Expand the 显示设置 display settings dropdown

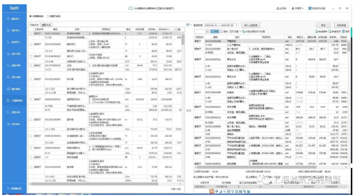point(235,31)
